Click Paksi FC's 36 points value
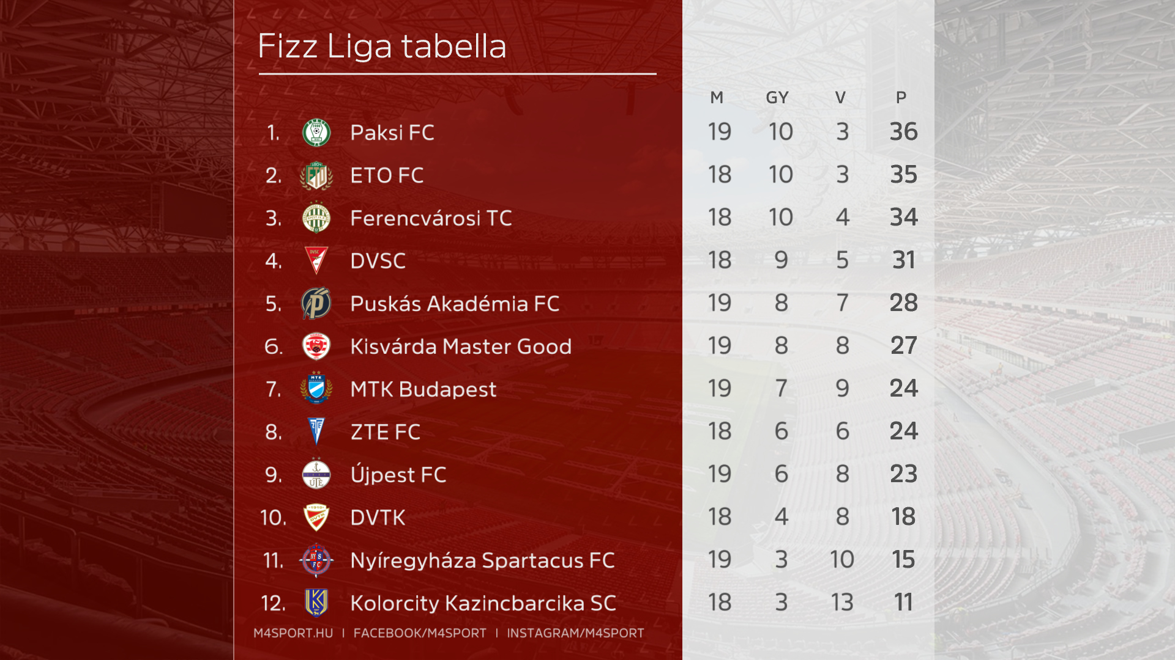This screenshot has height=660, width=1175. [903, 132]
